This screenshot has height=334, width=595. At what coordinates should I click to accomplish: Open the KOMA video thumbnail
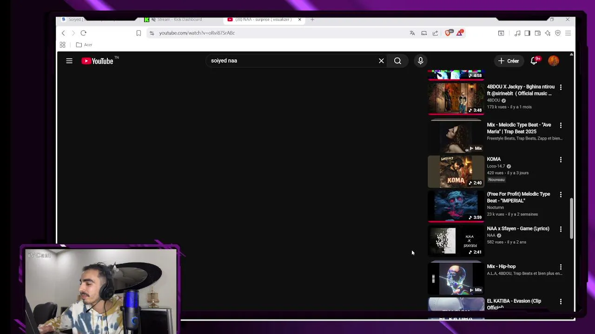[456, 171]
